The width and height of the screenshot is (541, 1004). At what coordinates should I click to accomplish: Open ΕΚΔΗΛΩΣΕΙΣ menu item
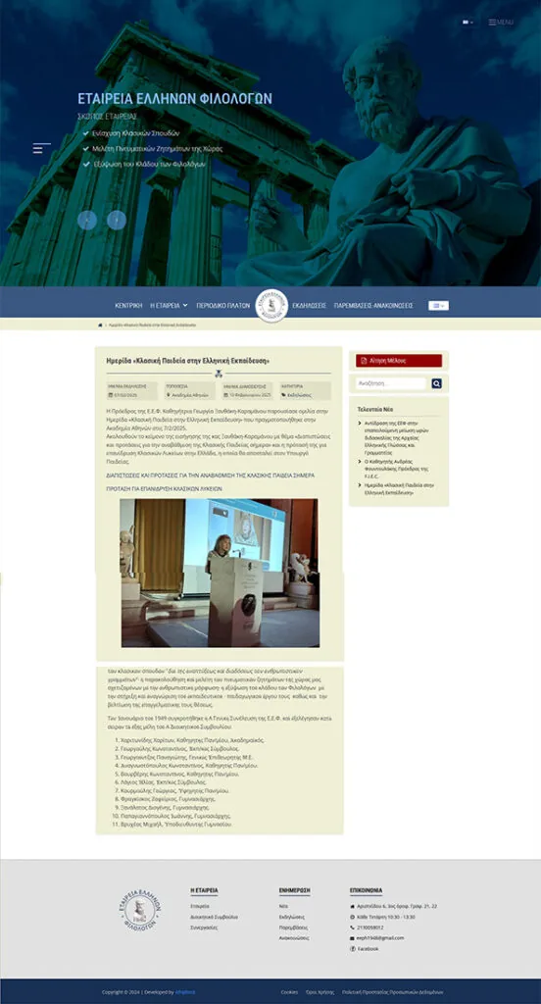[310, 306]
